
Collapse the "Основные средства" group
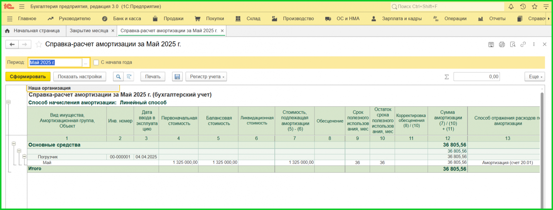[x=14, y=144]
